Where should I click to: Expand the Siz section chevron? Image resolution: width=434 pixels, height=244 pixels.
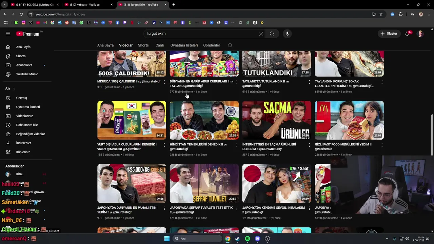pos(14,89)
